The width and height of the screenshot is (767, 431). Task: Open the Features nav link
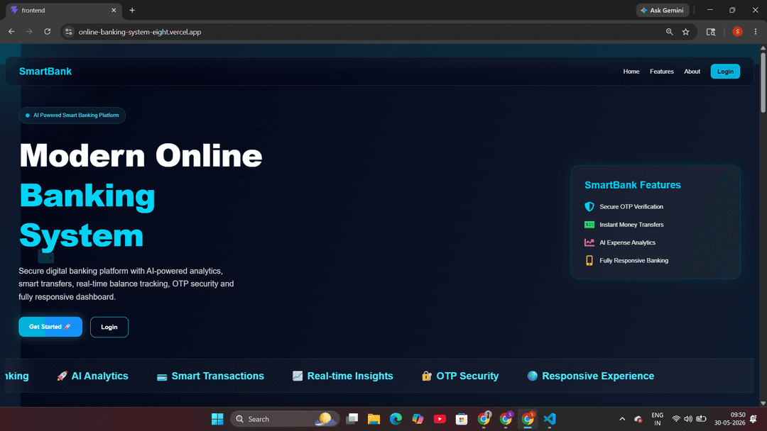[661, 72]
